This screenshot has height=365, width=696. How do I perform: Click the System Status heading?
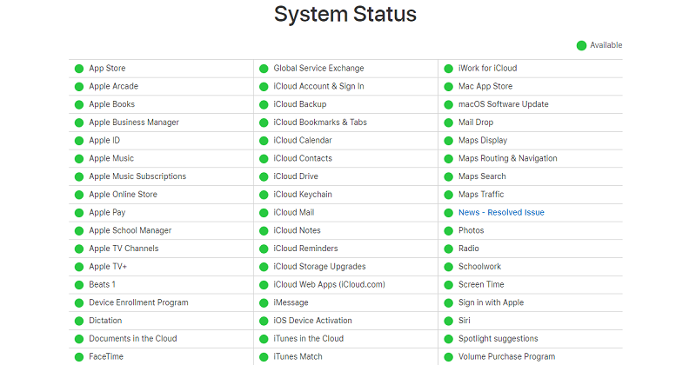click(345, 14)
